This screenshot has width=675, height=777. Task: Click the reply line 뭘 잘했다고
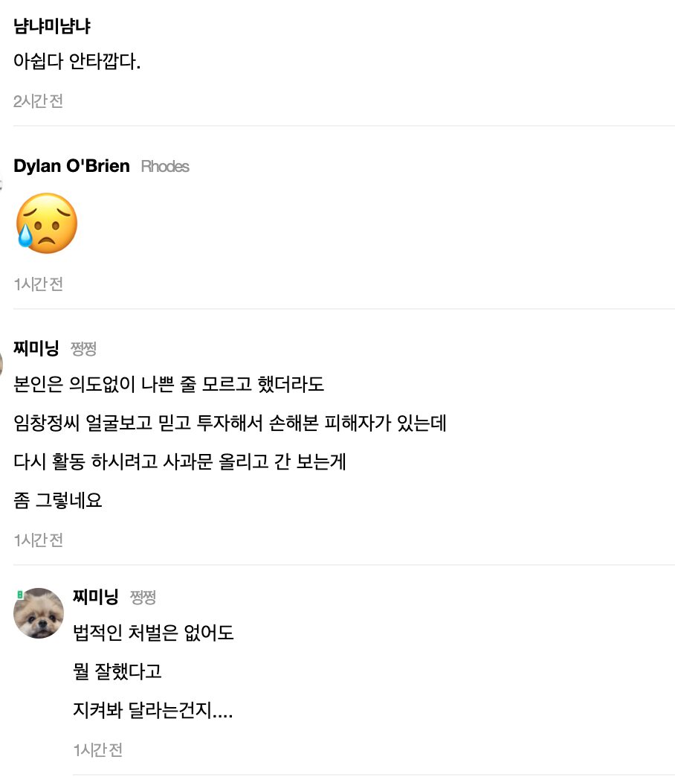tap(117, 671)
